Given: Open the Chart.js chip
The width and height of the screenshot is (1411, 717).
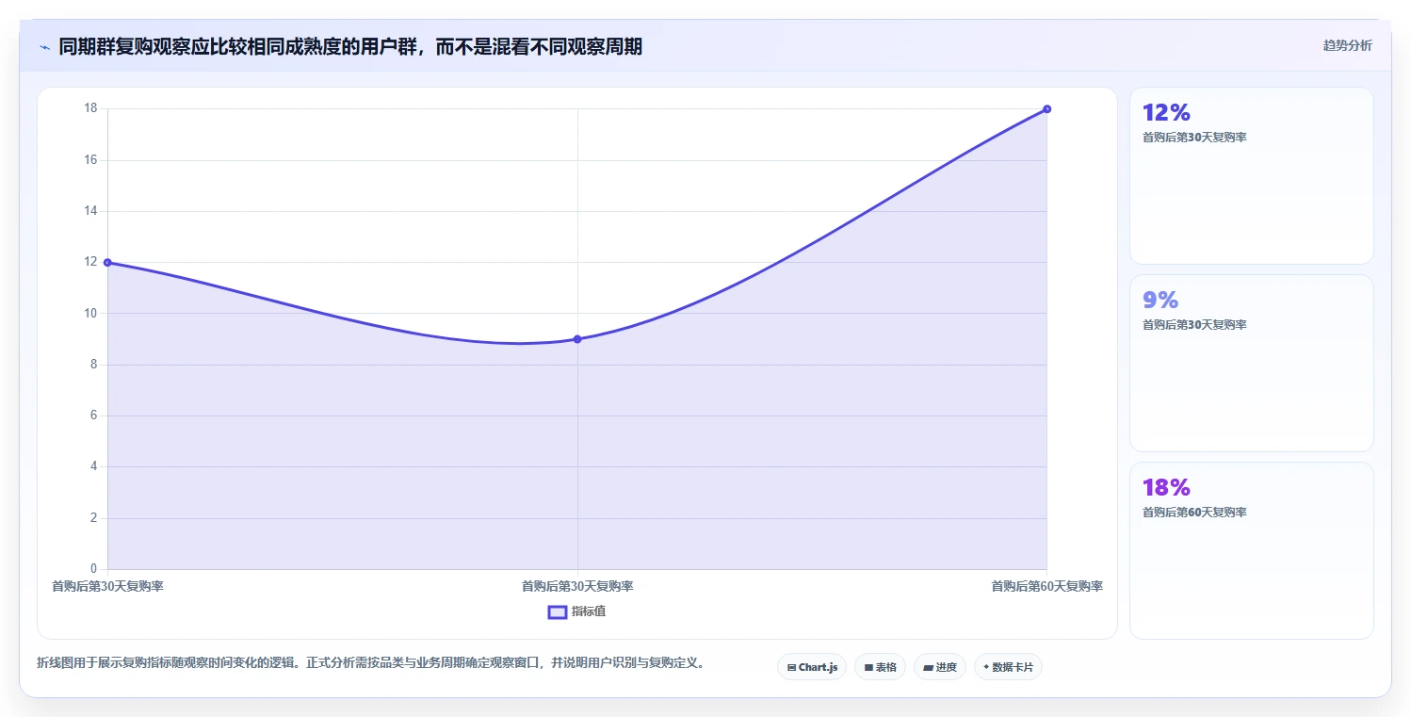Looking at the screenshot, I should point(812,667).
